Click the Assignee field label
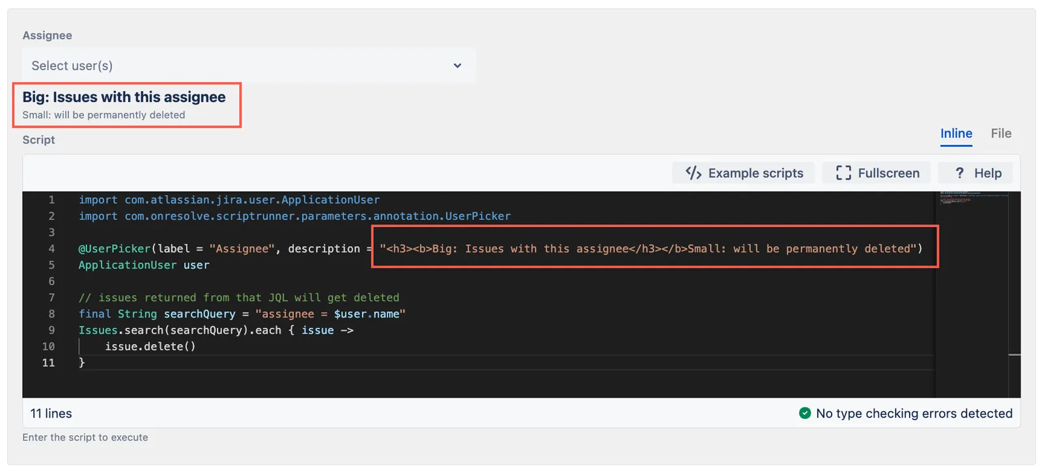 pos(48,35)
